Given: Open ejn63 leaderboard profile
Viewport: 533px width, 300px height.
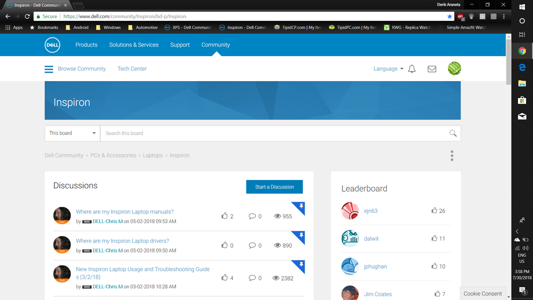Looking at the screenshot, I should 370,211.
